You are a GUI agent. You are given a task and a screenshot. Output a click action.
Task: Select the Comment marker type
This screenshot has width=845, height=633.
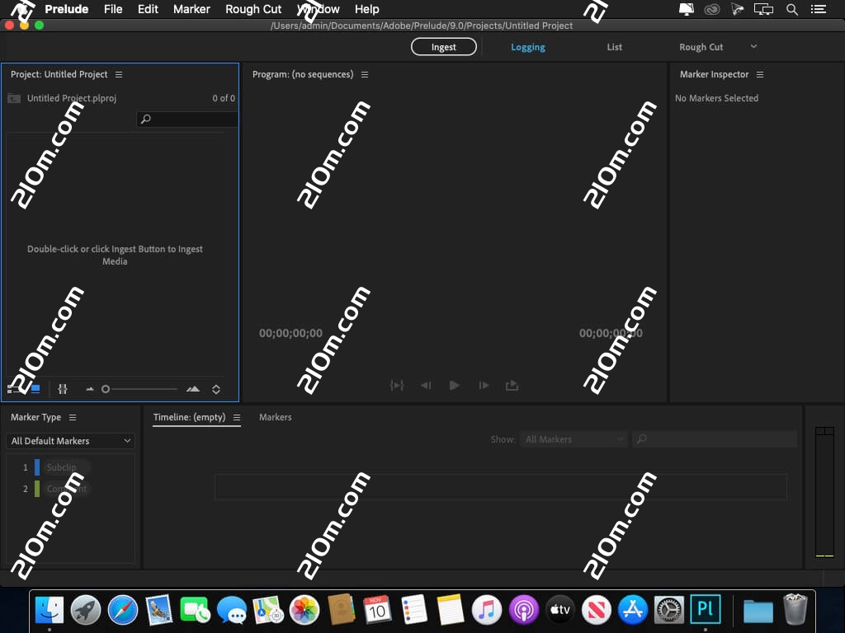coord(66,489)
